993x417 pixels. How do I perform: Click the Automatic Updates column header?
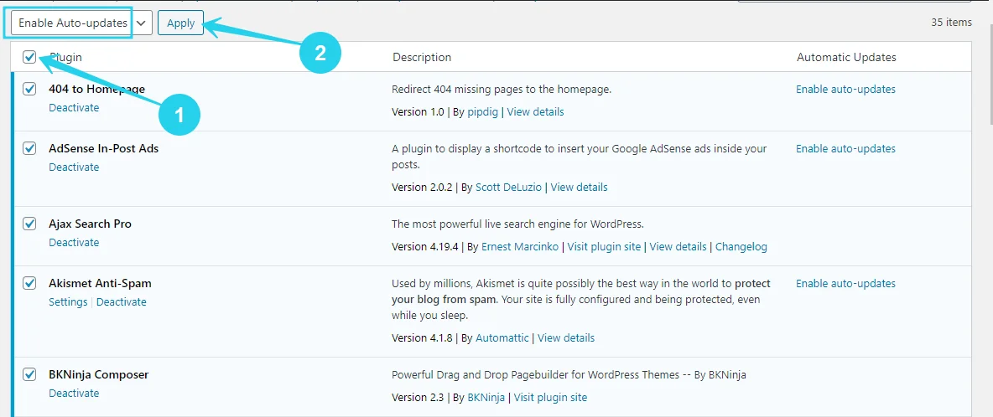[x=846, y=57]
